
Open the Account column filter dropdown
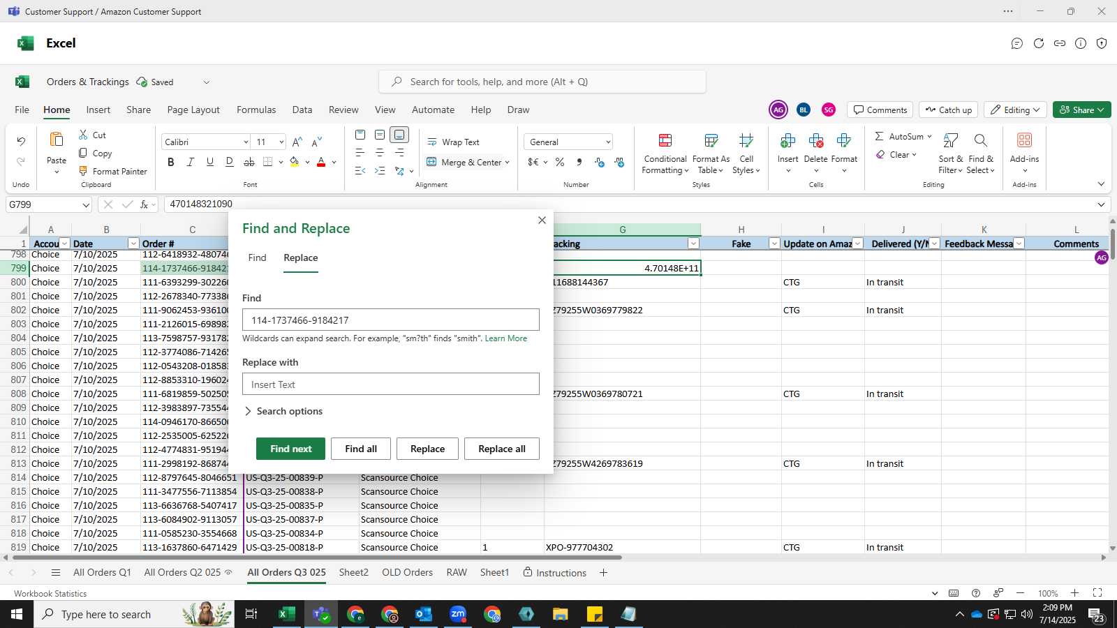64,244
